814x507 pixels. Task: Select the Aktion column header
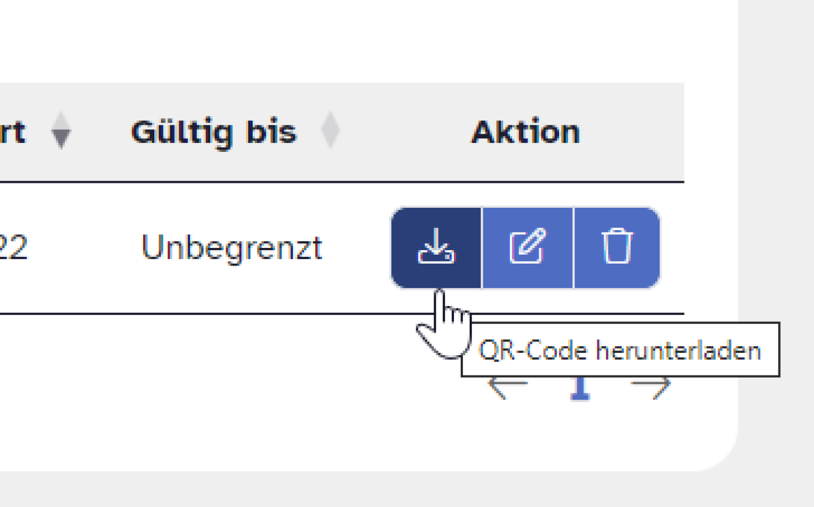tap(526, 132)
